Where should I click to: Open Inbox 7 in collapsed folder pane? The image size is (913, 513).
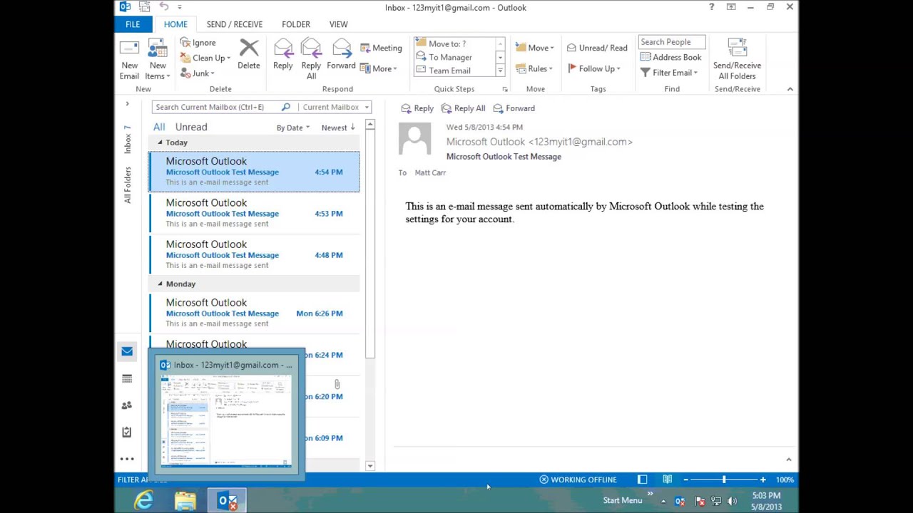(x=127, y=139)
